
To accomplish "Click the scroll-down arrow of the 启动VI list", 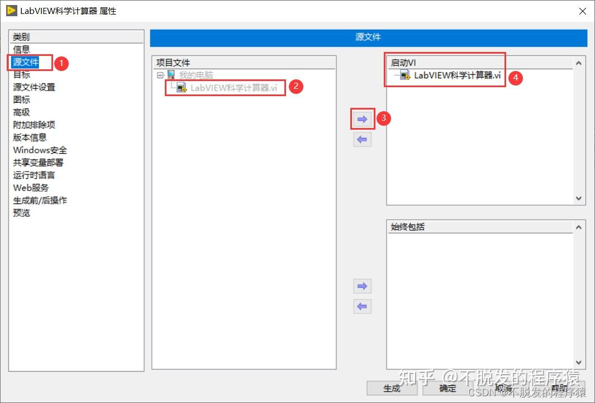I will pyautogui.click(x=580, y=198).
